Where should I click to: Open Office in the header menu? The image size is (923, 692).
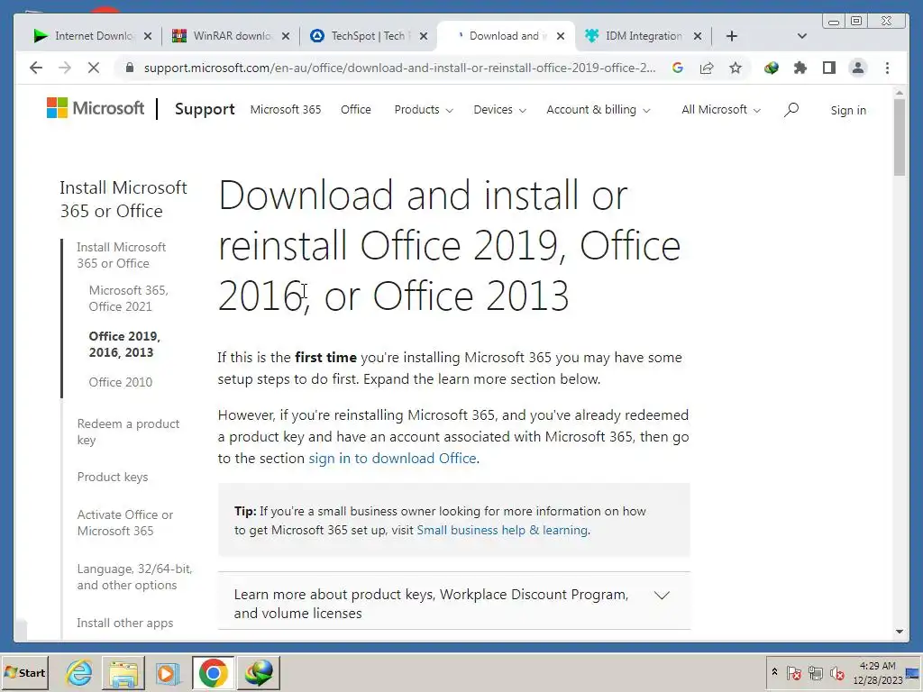tap(355, 109)
